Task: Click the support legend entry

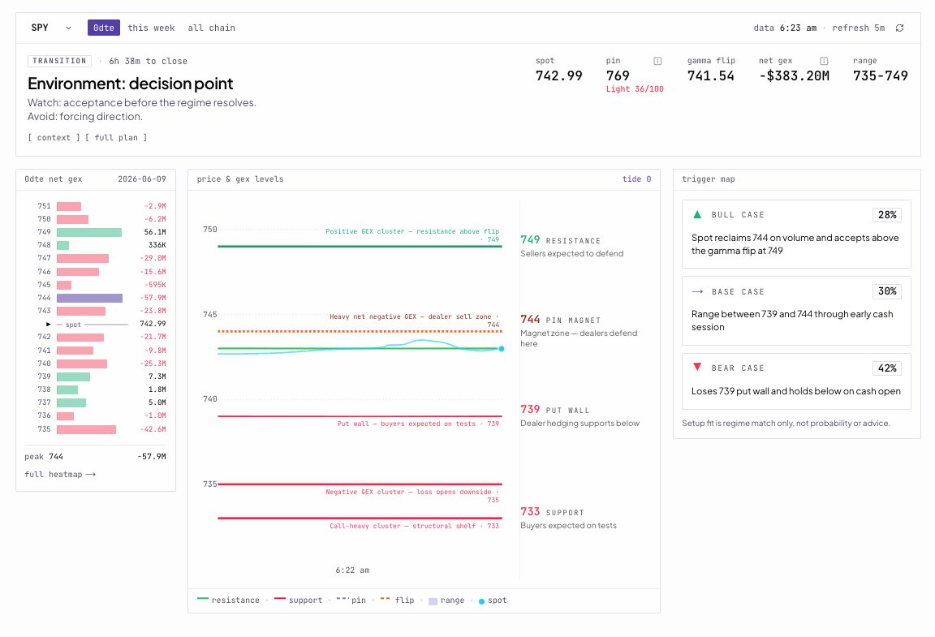Action: [298, 600]
